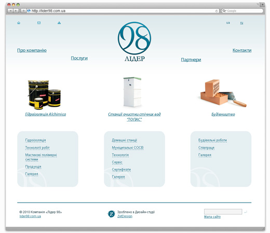The image size is (270, 233).
Task: Click the site search field in the footer
Action: click(x=223, y=212)
